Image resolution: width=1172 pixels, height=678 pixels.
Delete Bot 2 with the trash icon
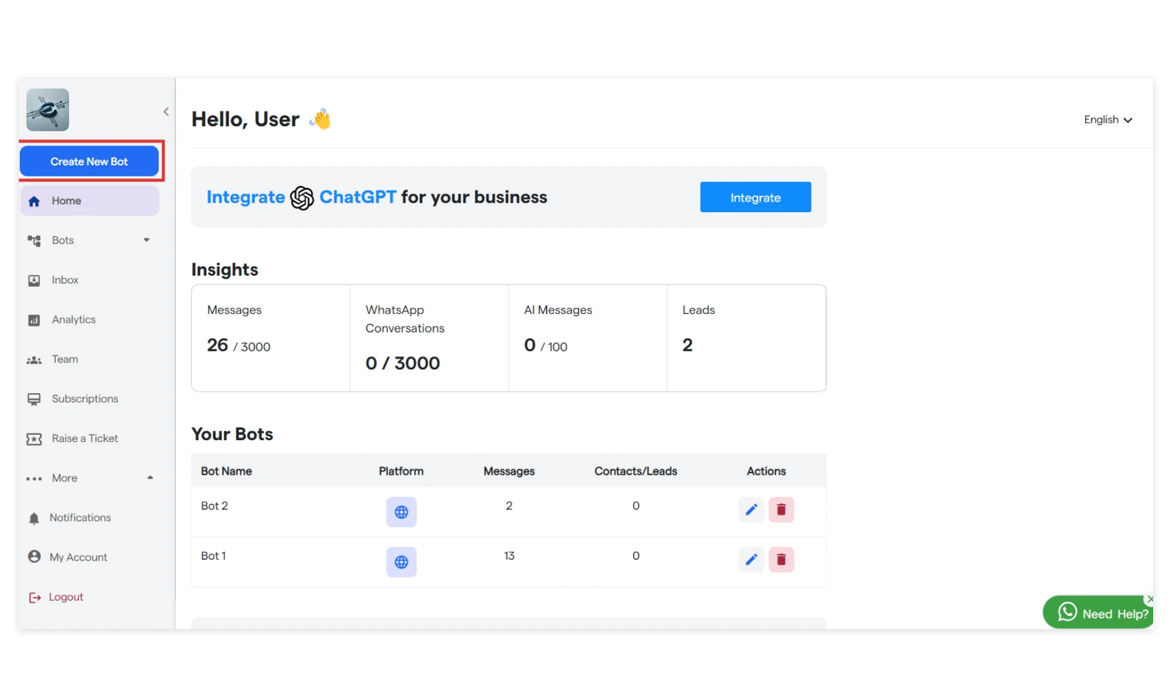[781, 510]
